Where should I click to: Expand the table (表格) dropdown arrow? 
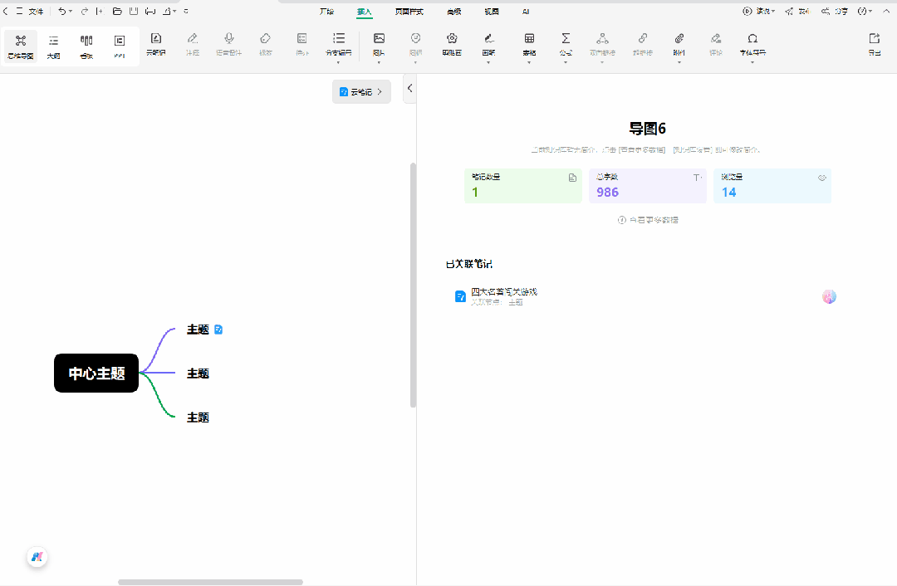529,62
